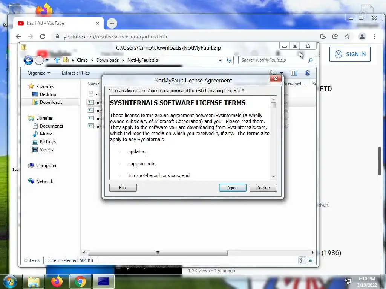386x289 pixels.
Task: Open Chrome three-dot menu
Action: click(374, 37)
